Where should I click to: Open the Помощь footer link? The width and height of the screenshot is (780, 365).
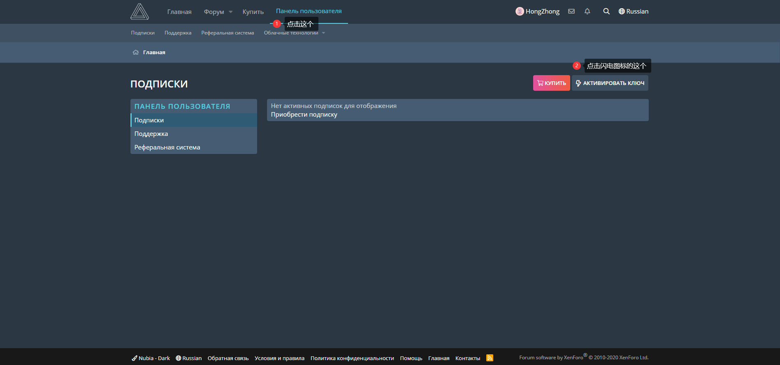(x=411, y=358)
